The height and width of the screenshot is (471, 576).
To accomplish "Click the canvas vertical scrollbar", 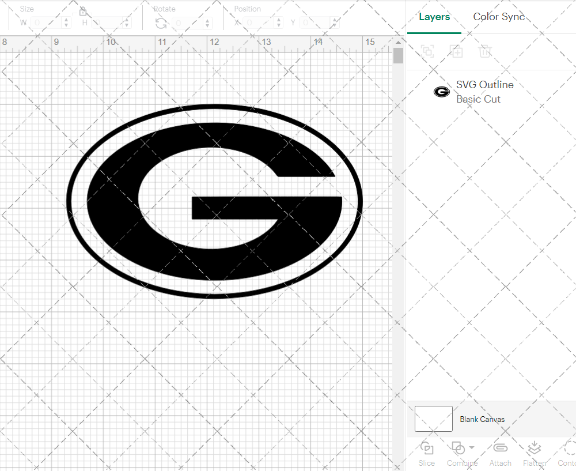I will pyautogui.click(x=398, y=55).
